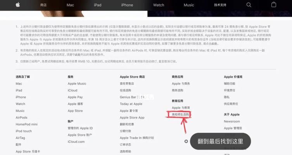
Task: Click the red-boxed education store link
Action: [x=180, y=114]
